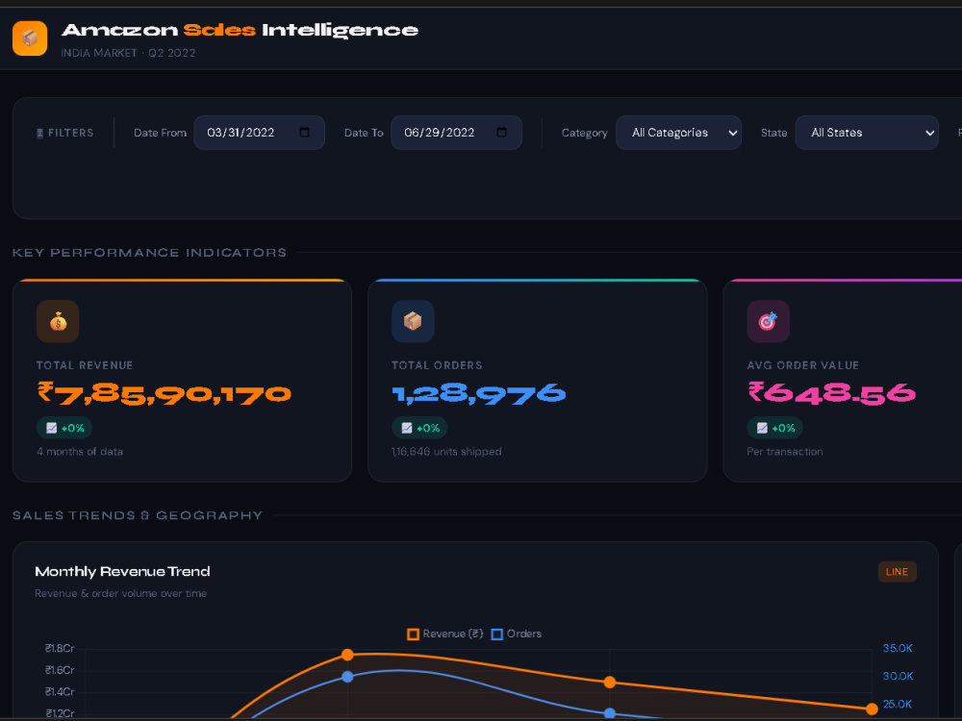Click the Category filter label
962x721 pixels.
pos(584,133)
